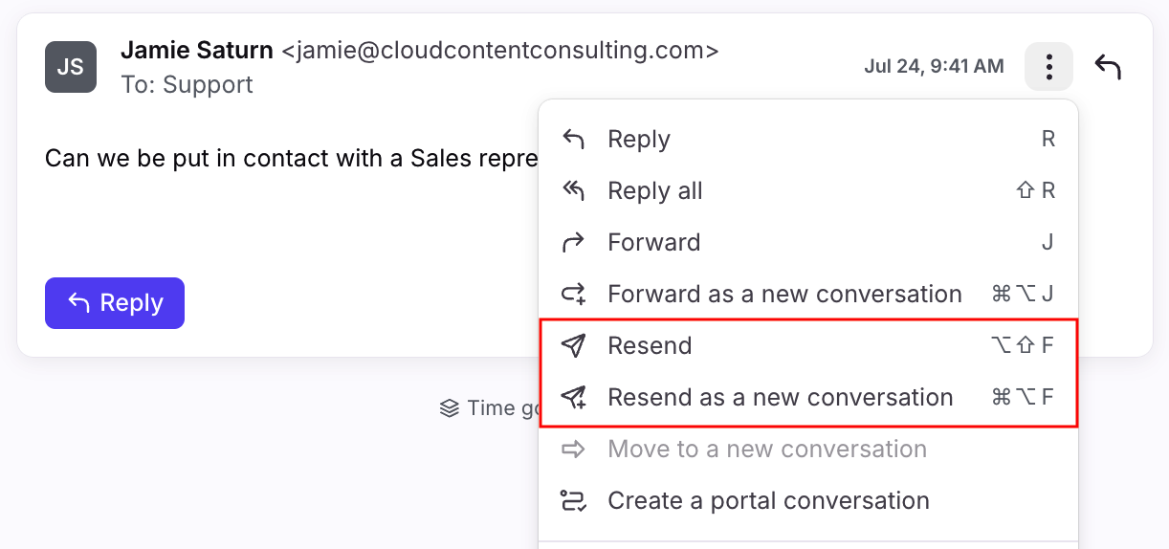The width and height of the screenshot is (1169, 549).
Task: Click the Resend paper plane icon
Action: [x=574, y=346]
